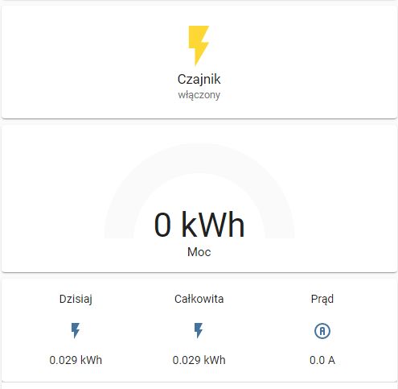Viewport: 398px width, 389px height.
Task: Click the top of the gauge arc
Action: [199, 158]
